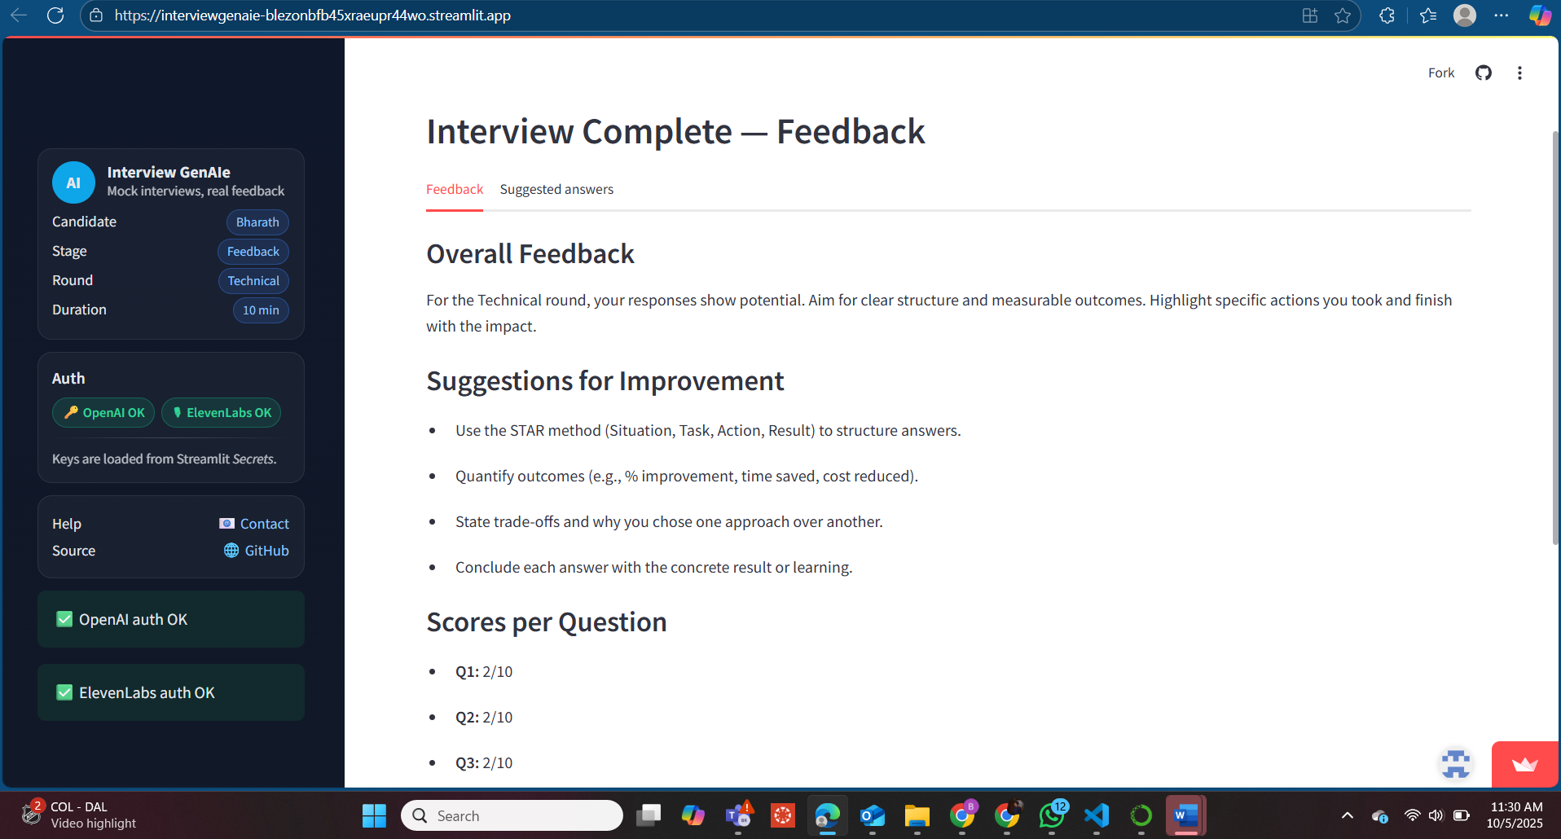Open Visual Studio Code from the taskbar
1561x839 pixels.
click(x=1097, y=815)
